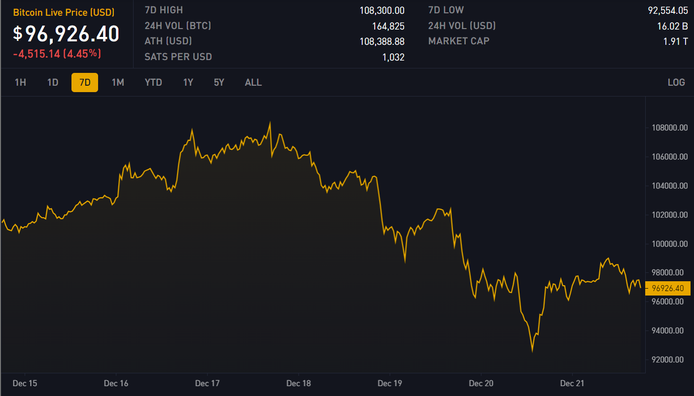Select the 1Y time range
Viewport: 694px width, 396px height.
[188, 82]
